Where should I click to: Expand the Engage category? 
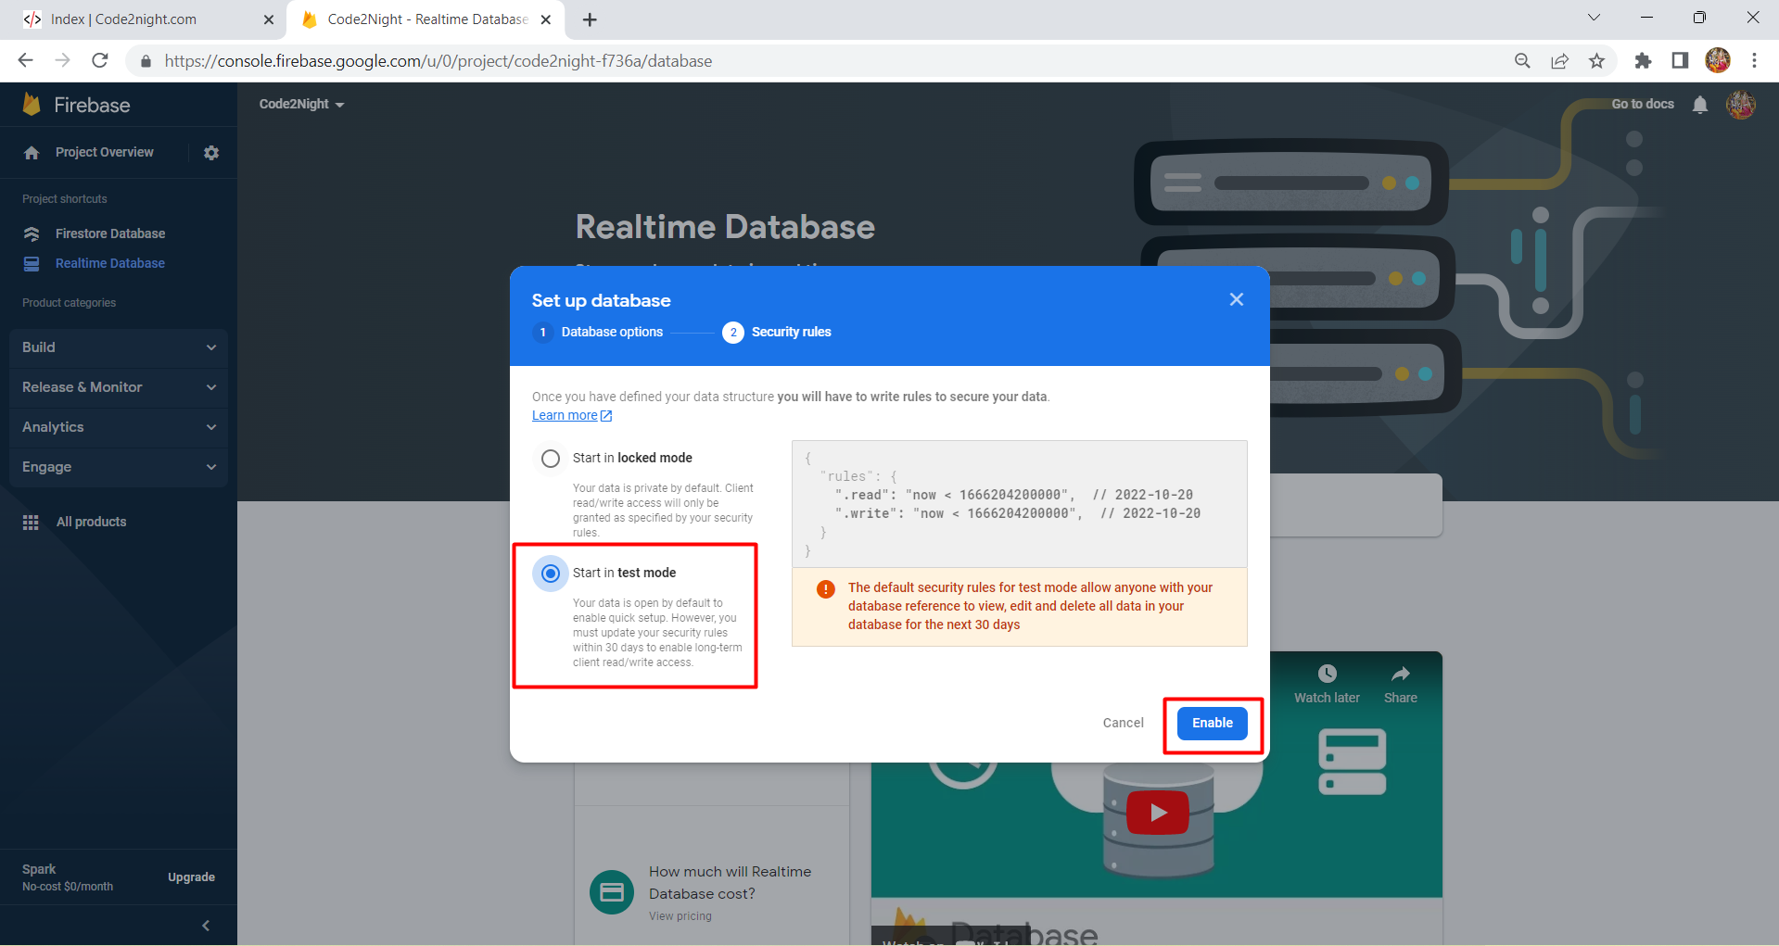point(119,467)
